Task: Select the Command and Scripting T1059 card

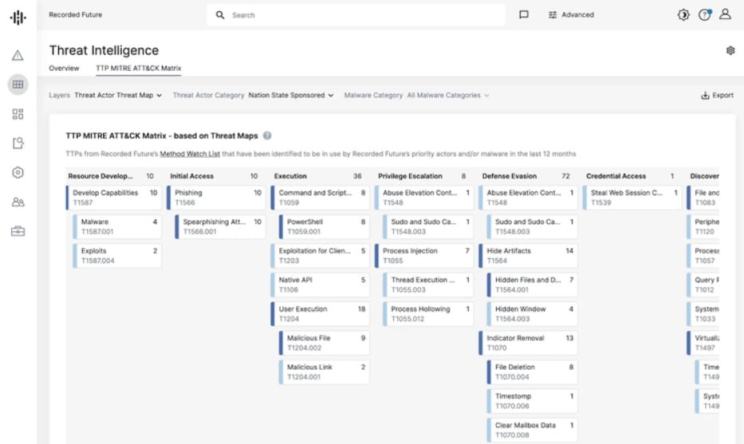Action: coord(321,198)
